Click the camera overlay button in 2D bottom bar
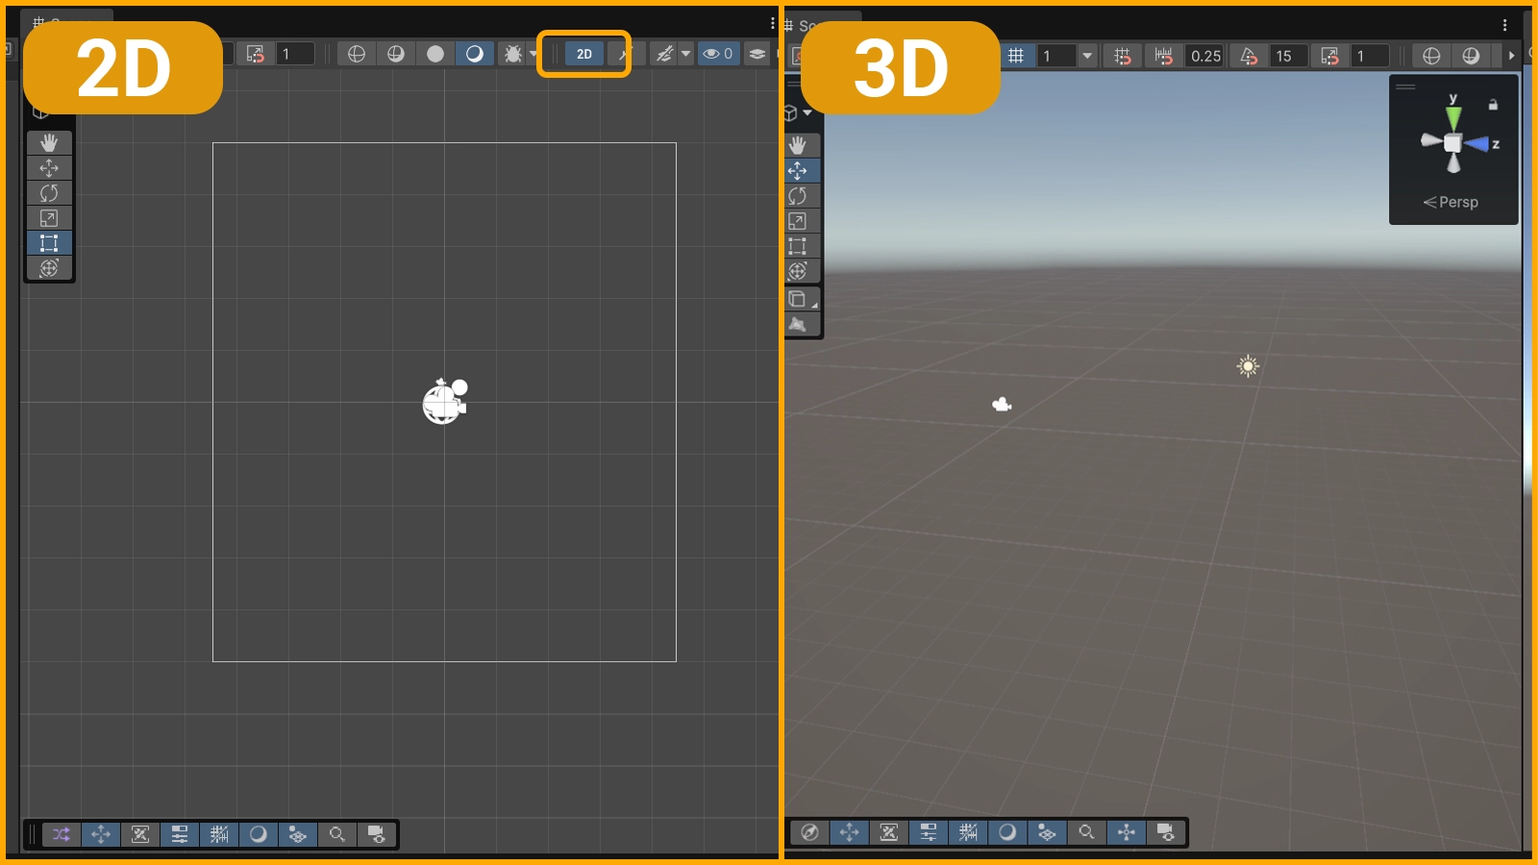The image size is (1538, 865). [377, 834]
